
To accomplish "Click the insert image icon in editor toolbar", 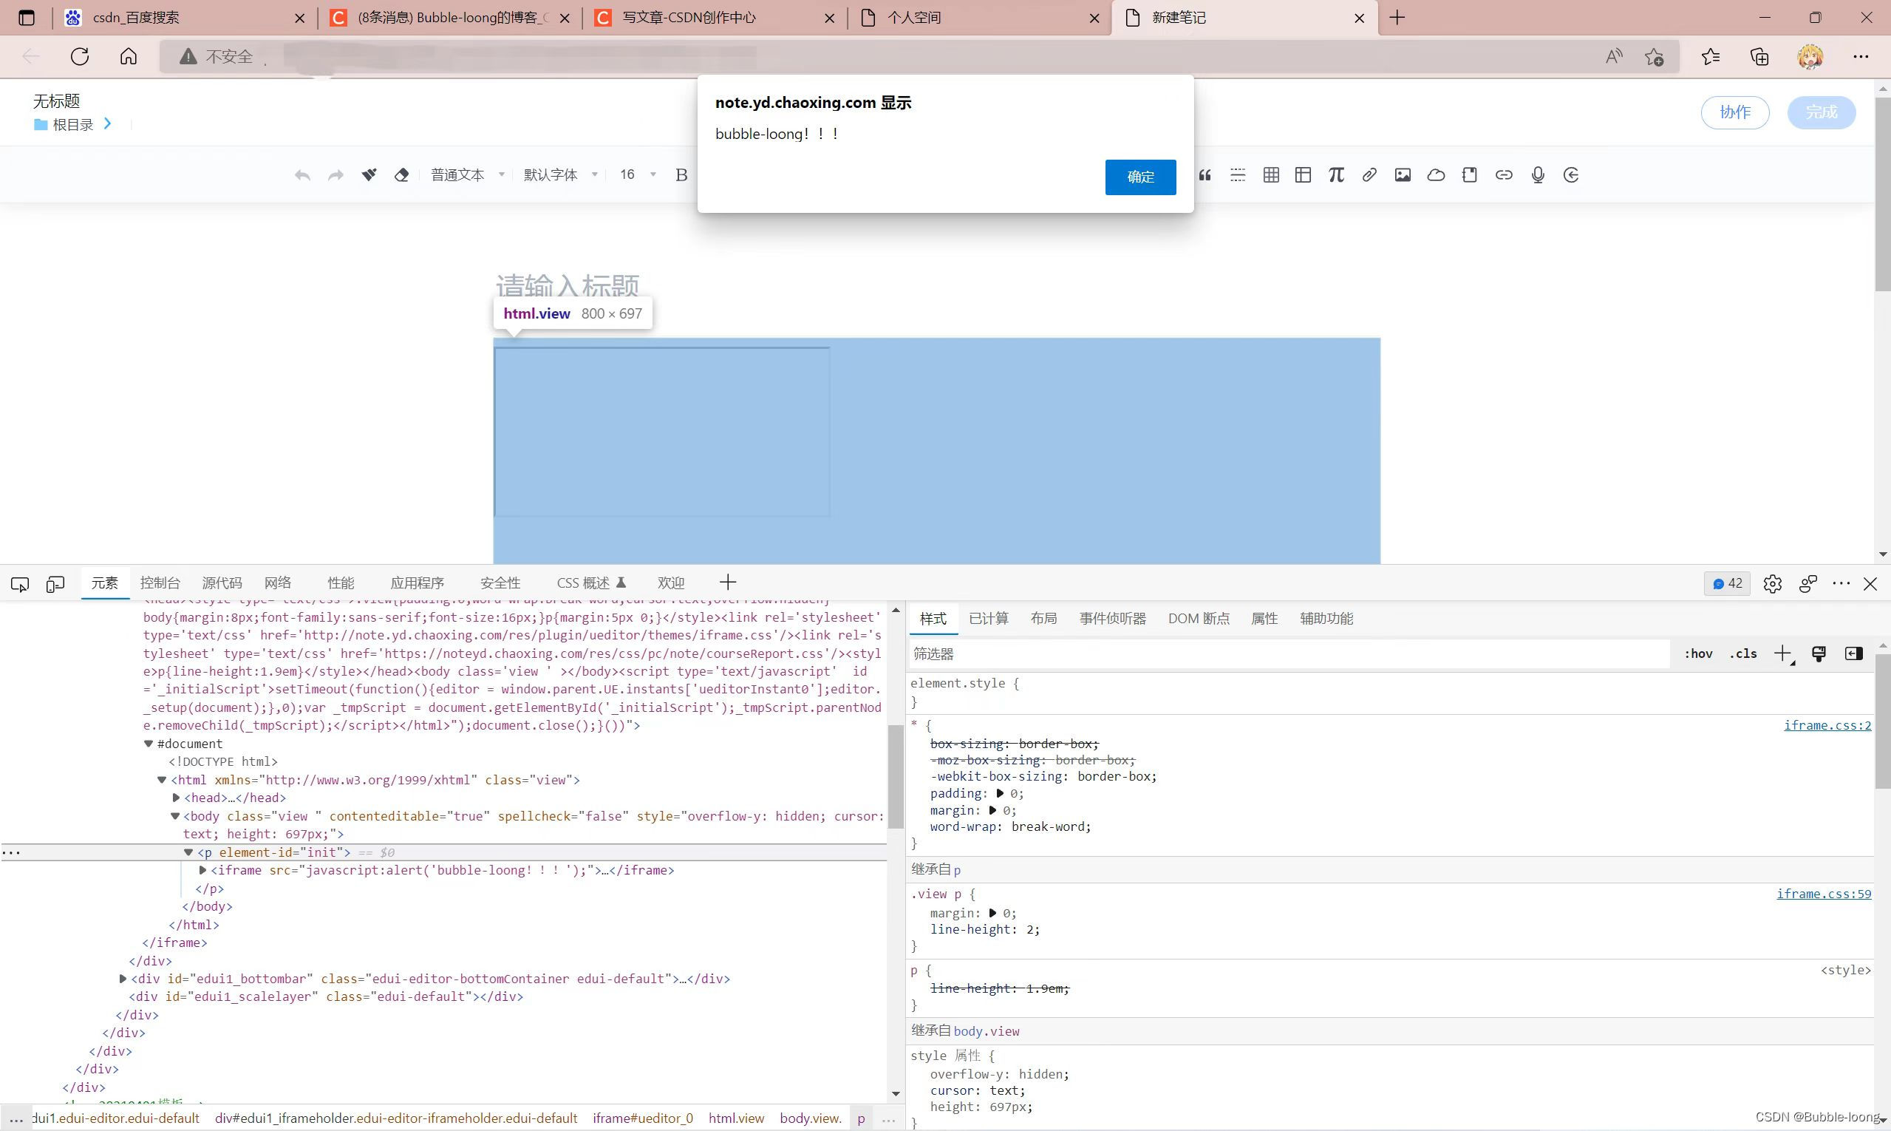I will tap(1402, 175).
